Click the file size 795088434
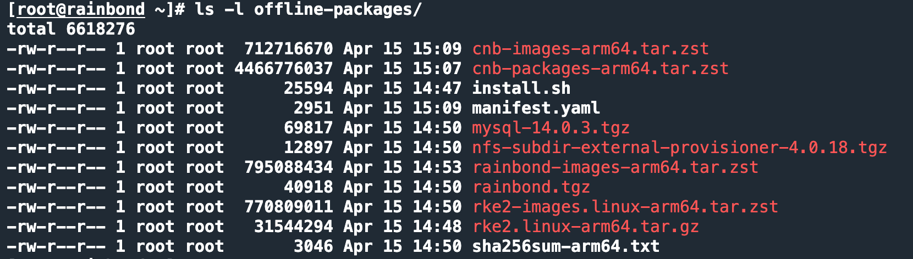Screen dimensions: 913x259 [x=288, y=167]
